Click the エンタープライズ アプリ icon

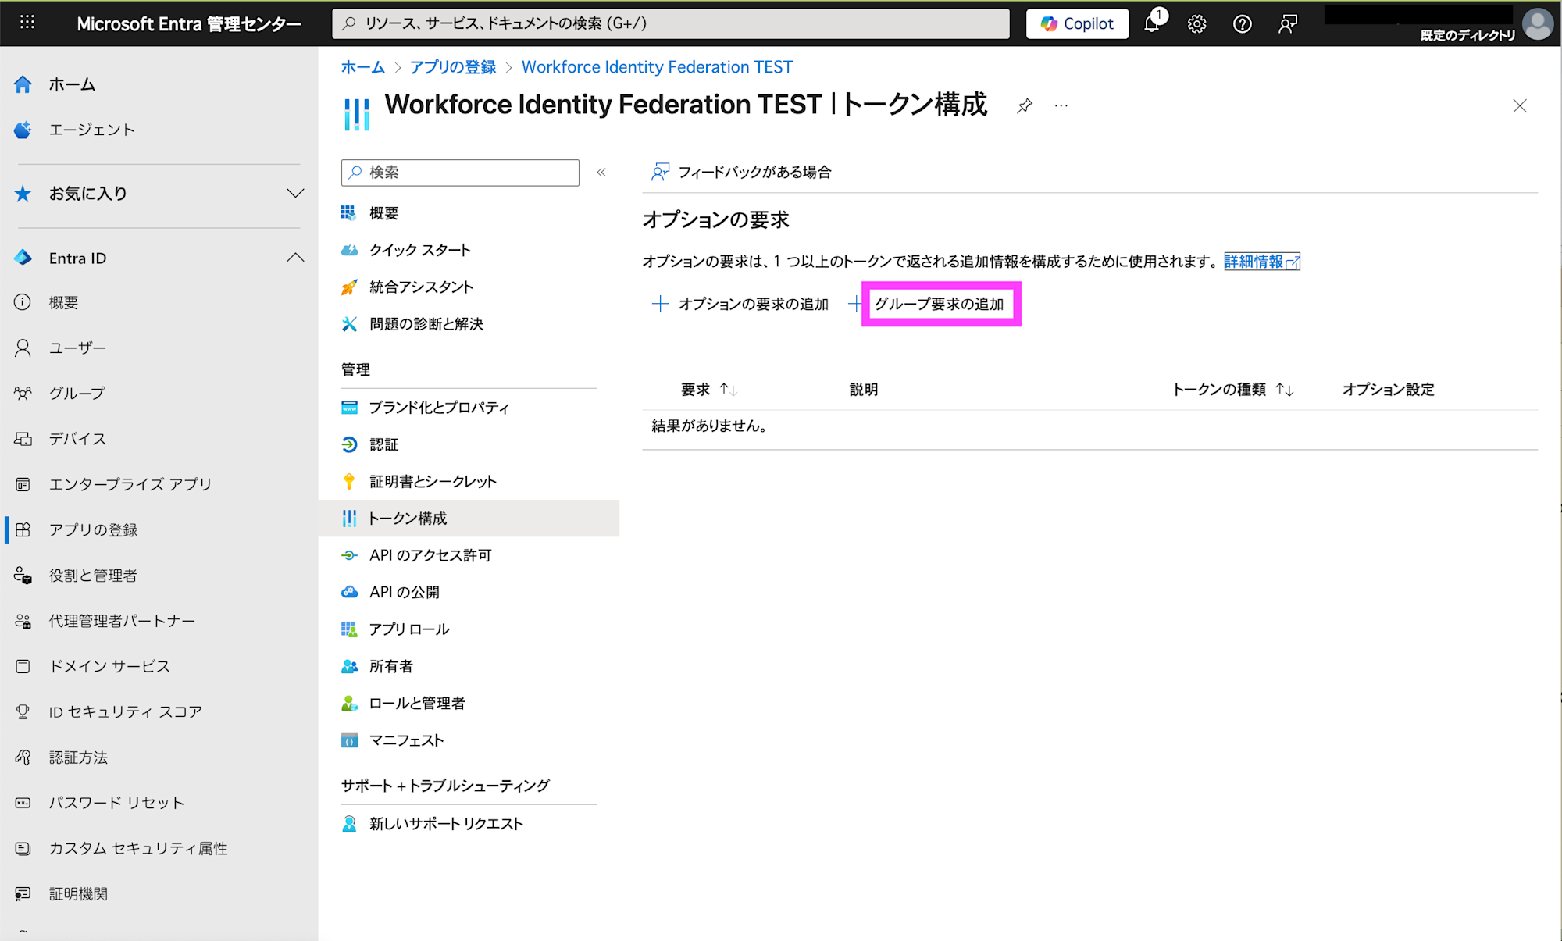pos(23,484)
